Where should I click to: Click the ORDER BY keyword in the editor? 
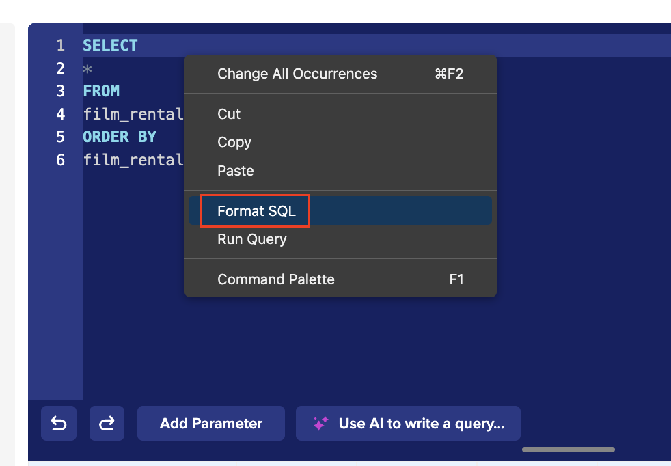pos(120,137)
